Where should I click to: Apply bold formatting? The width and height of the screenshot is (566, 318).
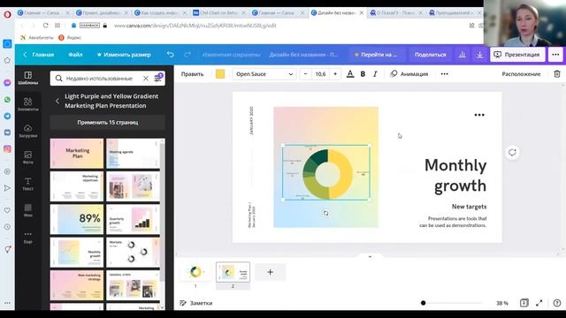pos(363,74)
